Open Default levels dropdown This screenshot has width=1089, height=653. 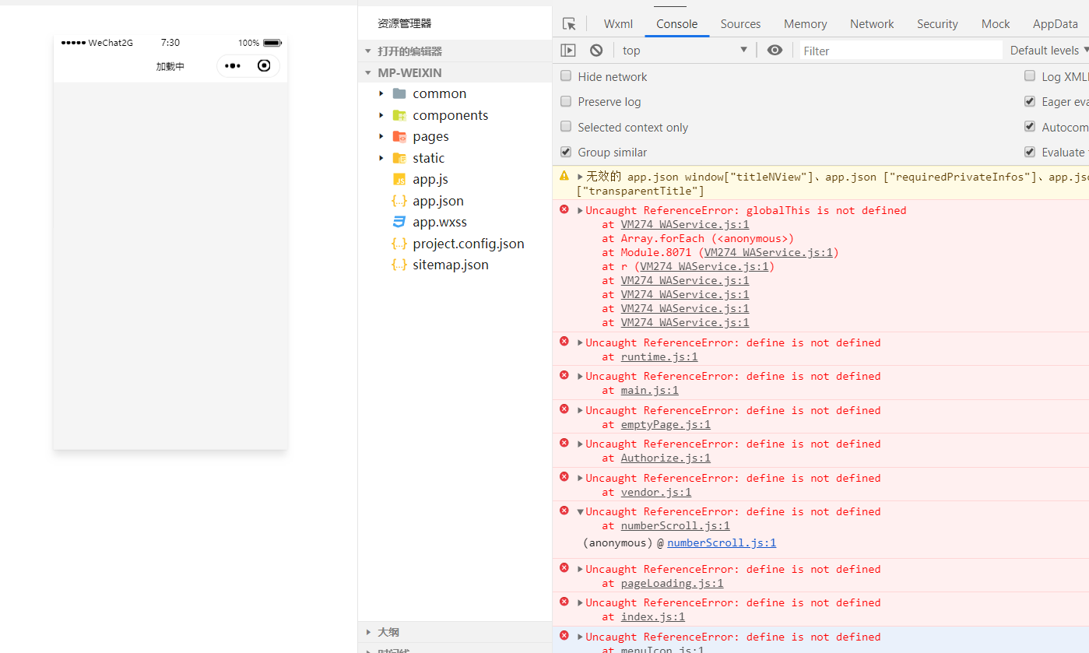tap(1049, 51)
